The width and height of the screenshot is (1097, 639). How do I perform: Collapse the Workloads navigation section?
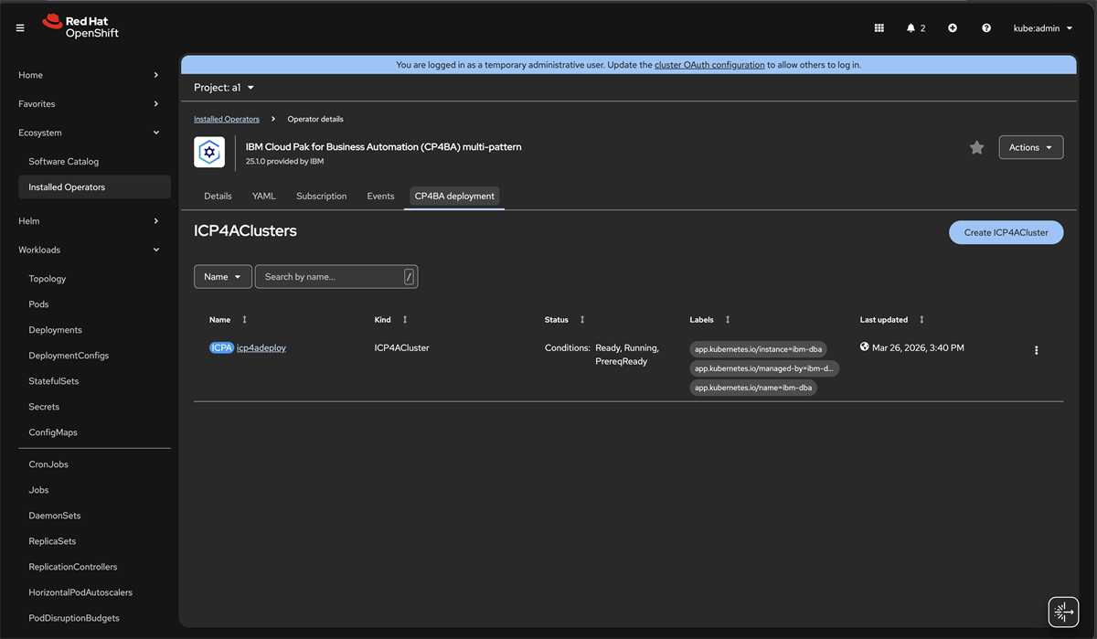coord(90,250)
